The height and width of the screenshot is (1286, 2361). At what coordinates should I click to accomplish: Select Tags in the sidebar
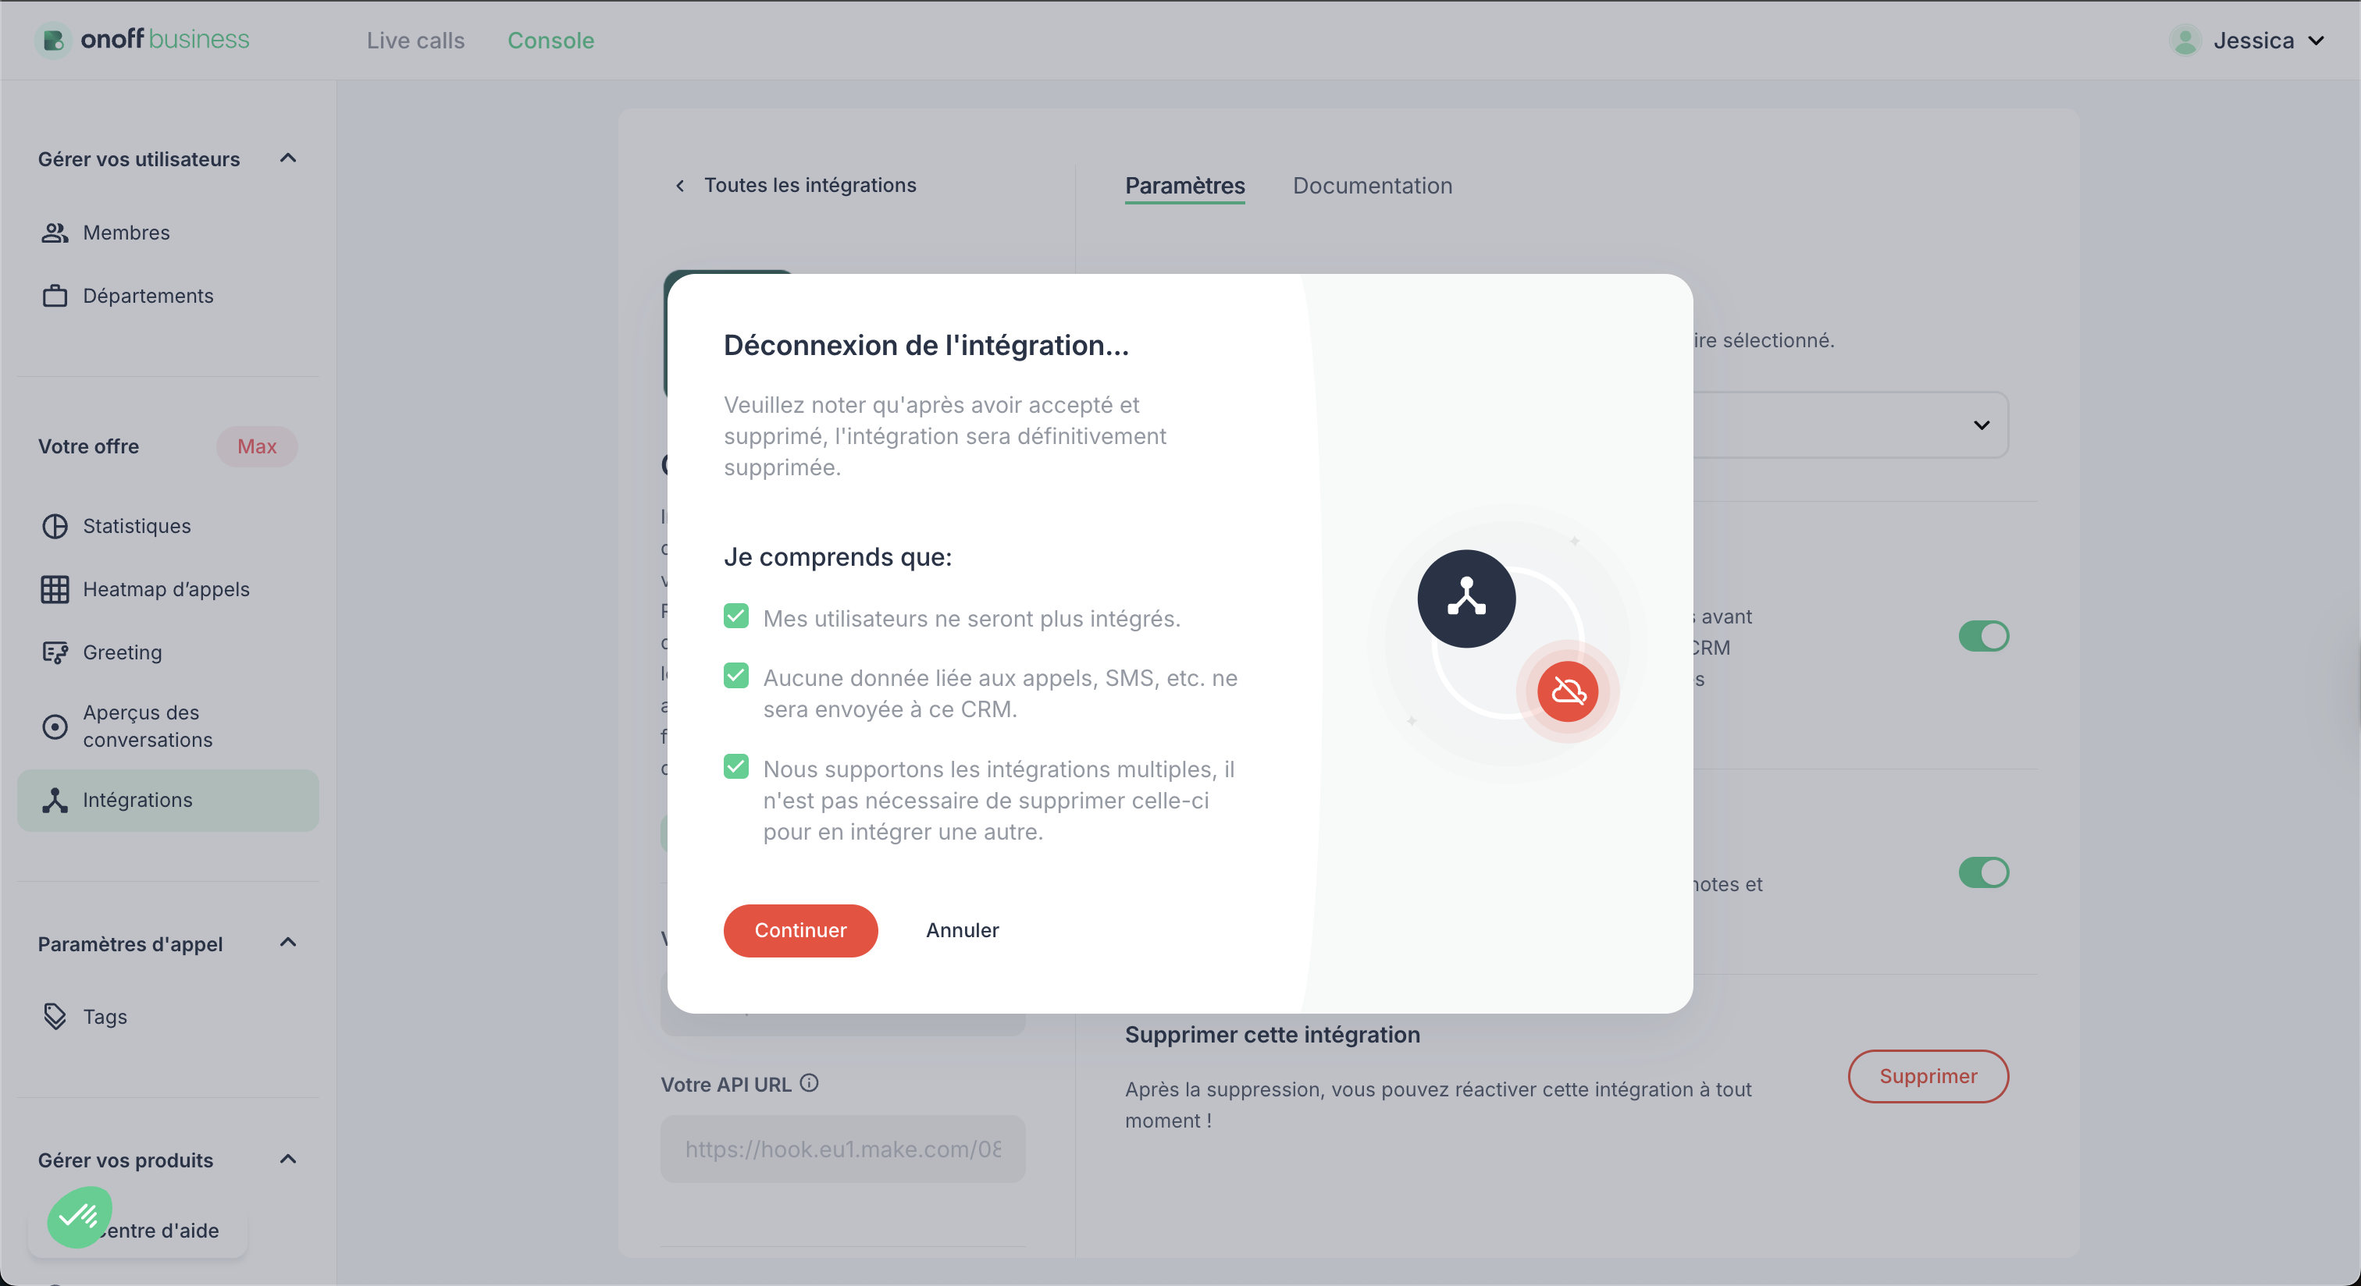[x=168, y=1017]
